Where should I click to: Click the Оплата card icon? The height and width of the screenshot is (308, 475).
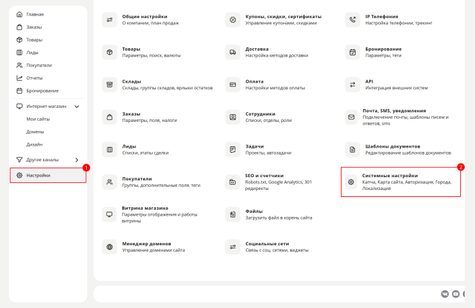[232, 85]
